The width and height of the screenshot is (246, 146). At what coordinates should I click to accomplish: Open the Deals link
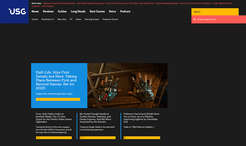[78, 19]
